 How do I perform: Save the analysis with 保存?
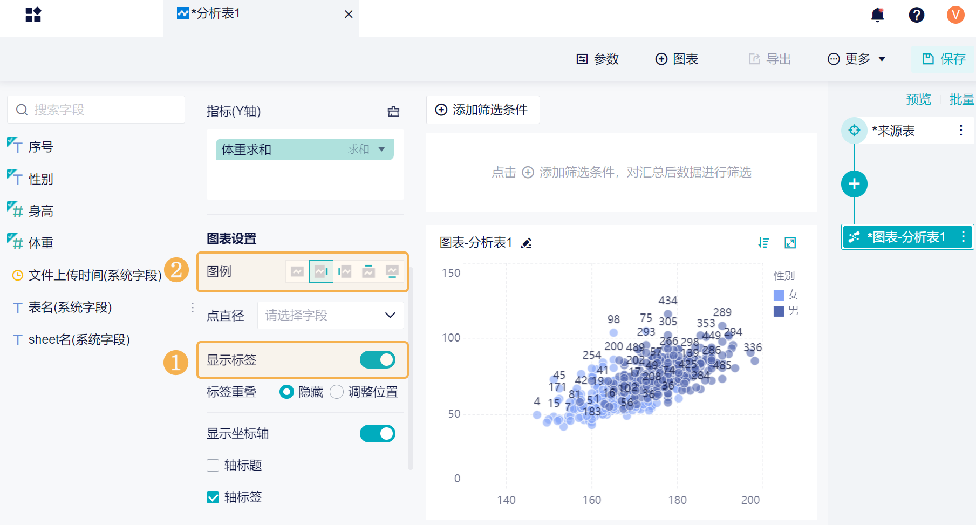944,59
